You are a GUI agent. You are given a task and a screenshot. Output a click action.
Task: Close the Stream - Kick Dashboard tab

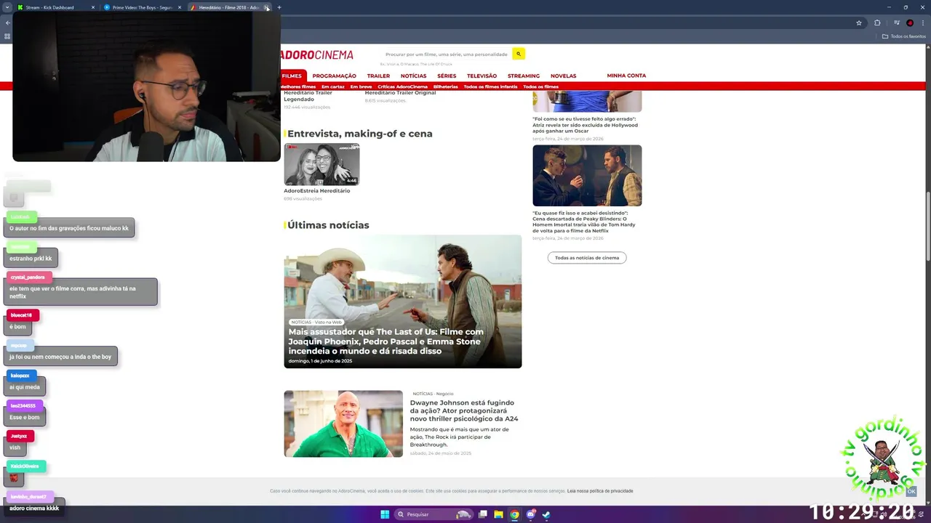[x=93, y=7]
